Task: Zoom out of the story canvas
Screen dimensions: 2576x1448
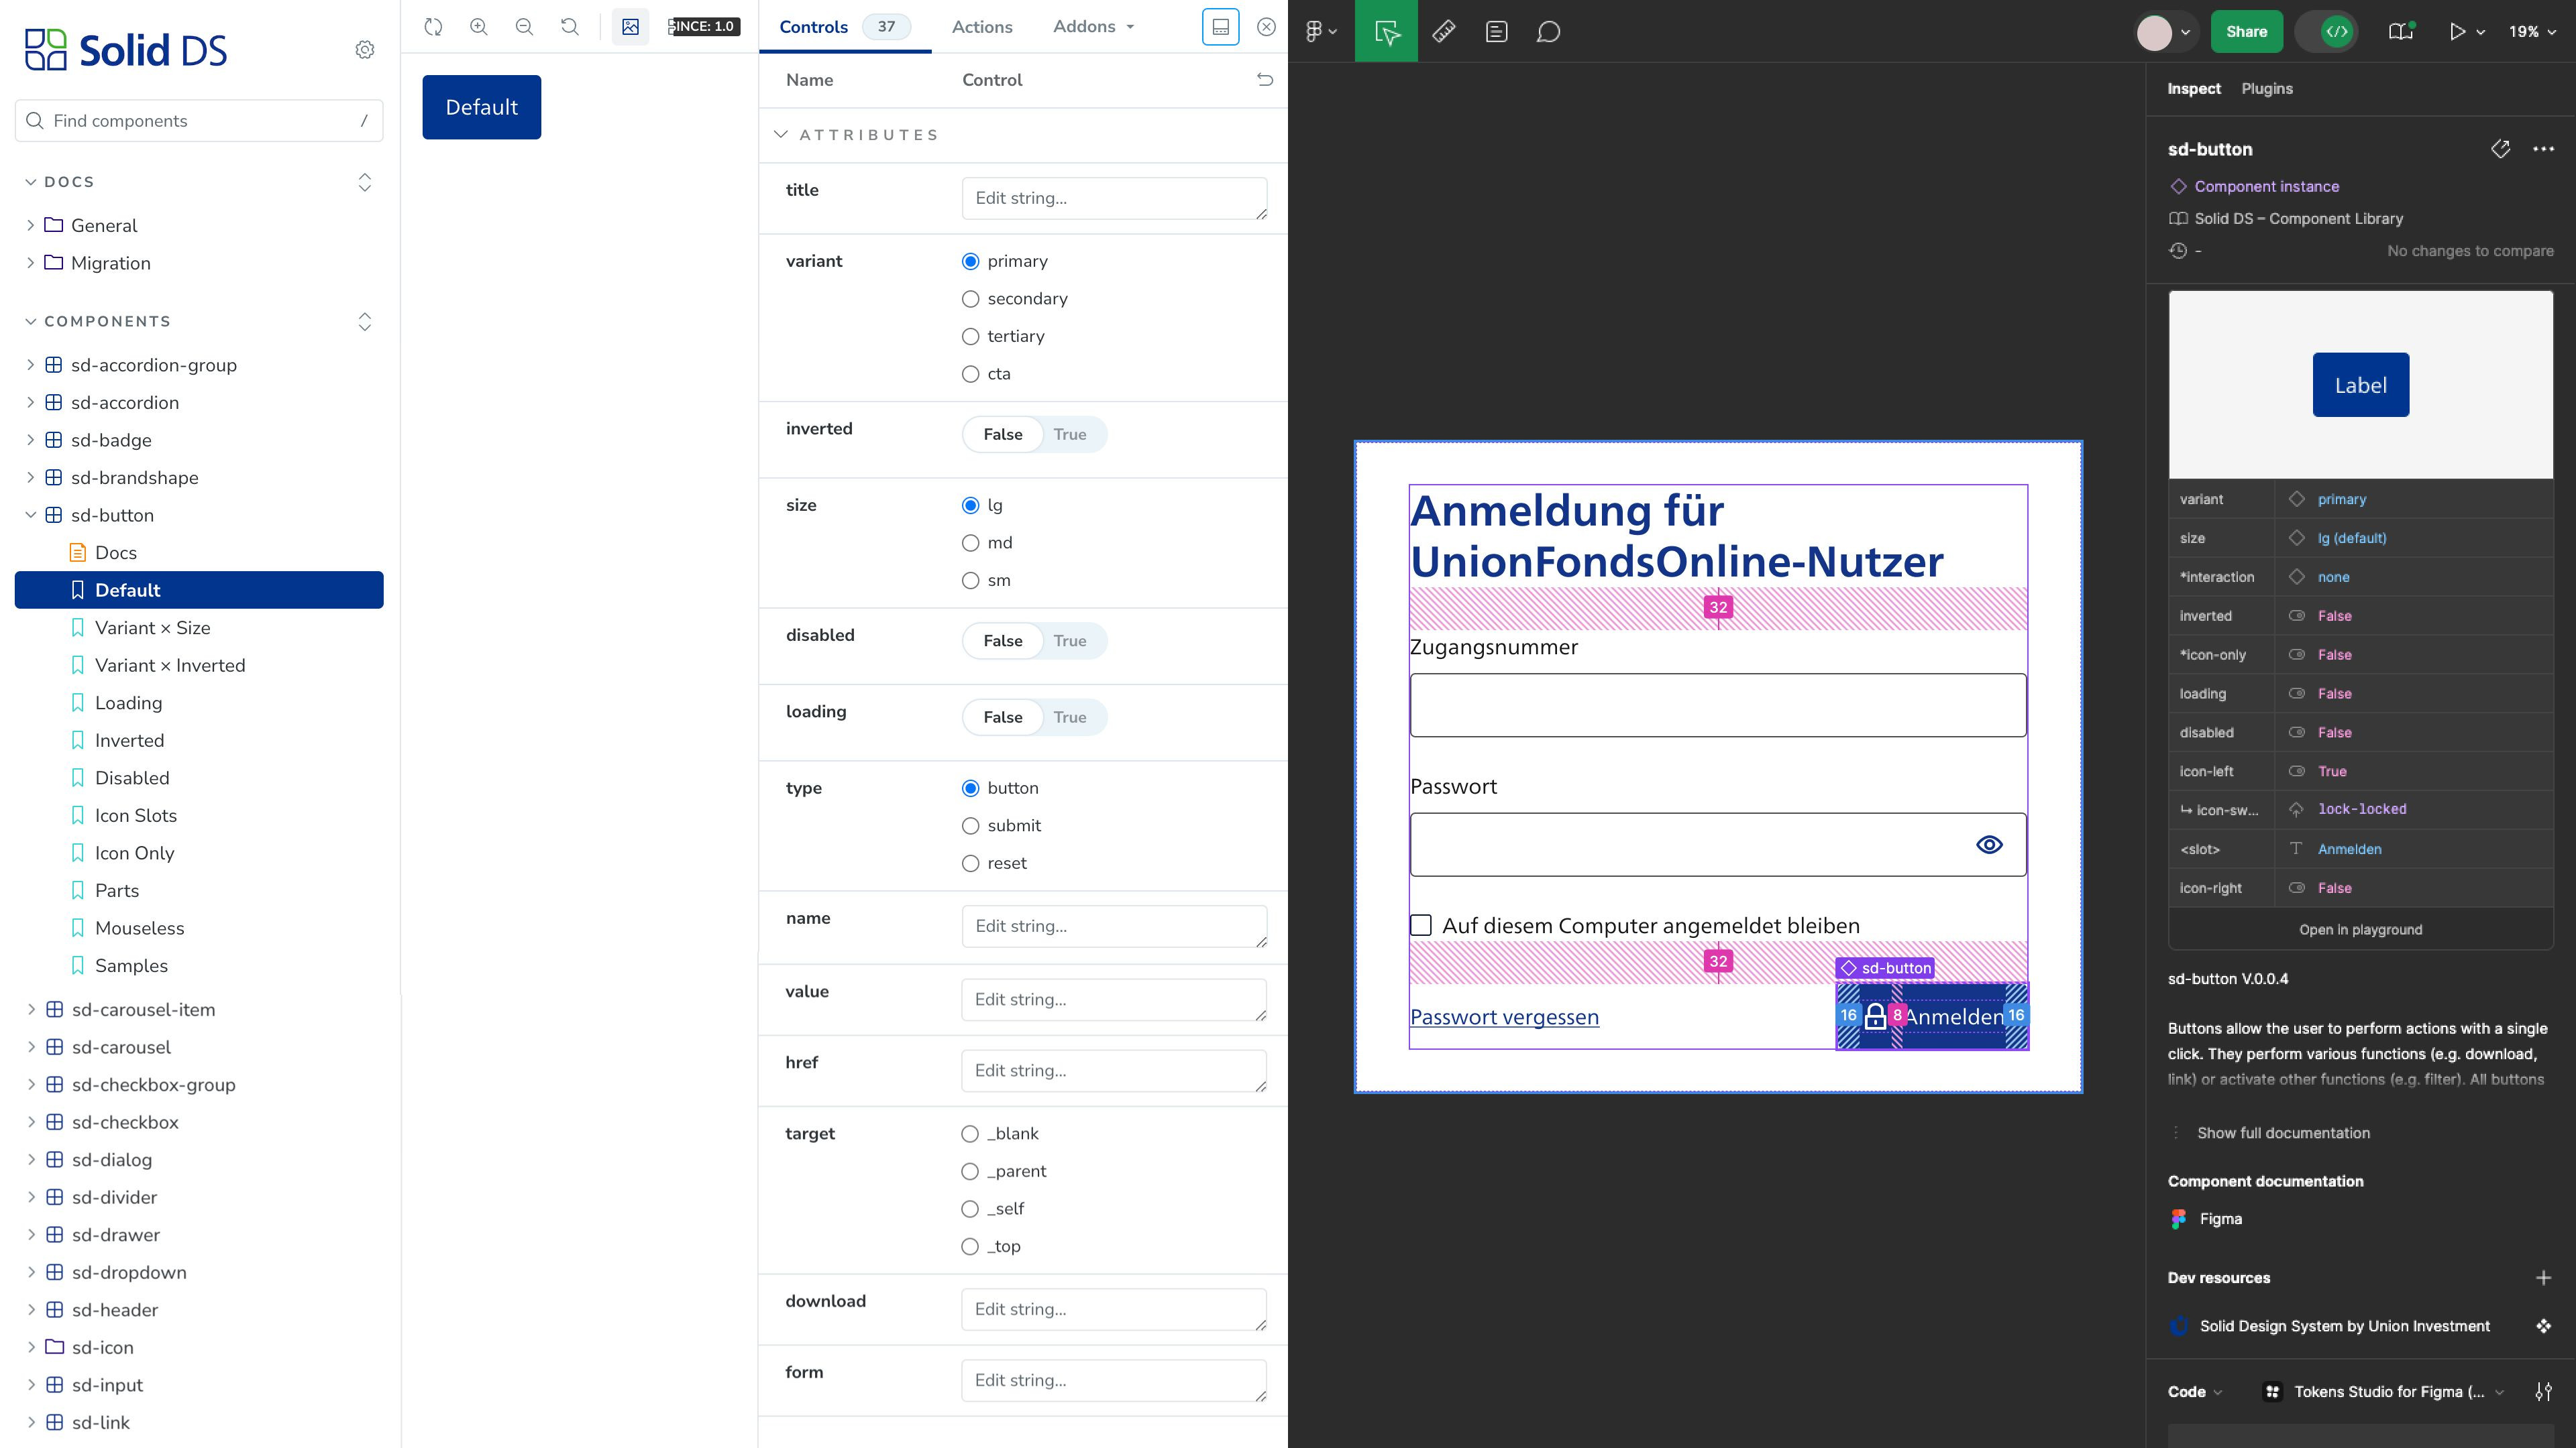Action: 524,27
